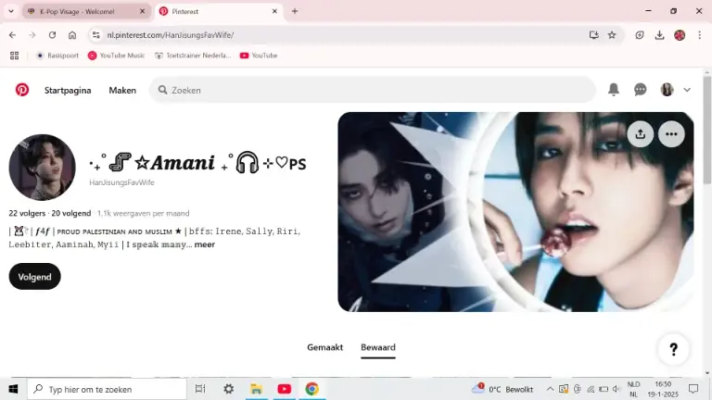Click the Volgend button
Viewport: 712px width, 400px height.
[34, 276]
